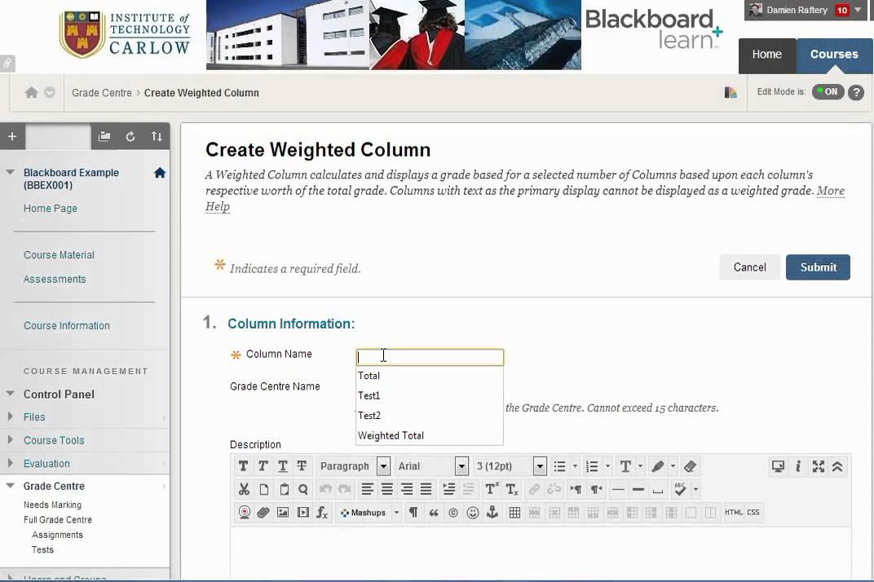This screenshot has width=874, height=582.
Task: Open the Find magnifier tool
Action: pos(303,489)
